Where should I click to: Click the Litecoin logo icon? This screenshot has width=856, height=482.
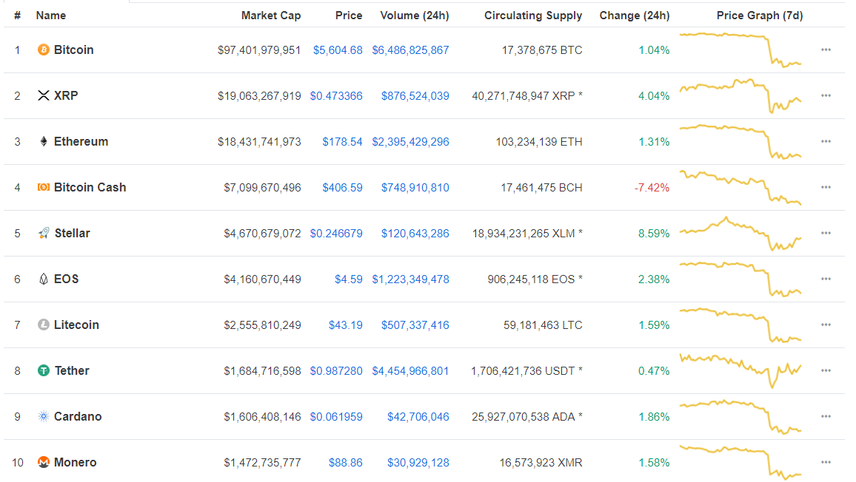pyautogui.click(x=43, y=325)
